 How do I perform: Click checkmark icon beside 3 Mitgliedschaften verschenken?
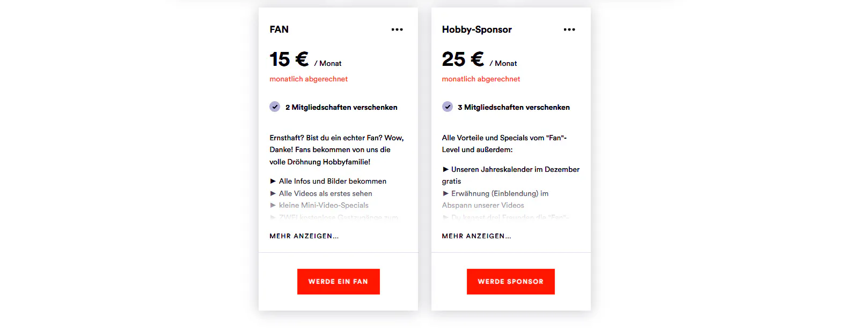pos(448,107)
